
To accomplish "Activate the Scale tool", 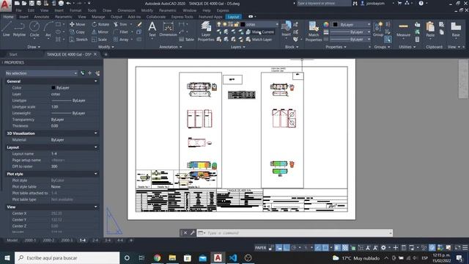I will coord(100,39).
